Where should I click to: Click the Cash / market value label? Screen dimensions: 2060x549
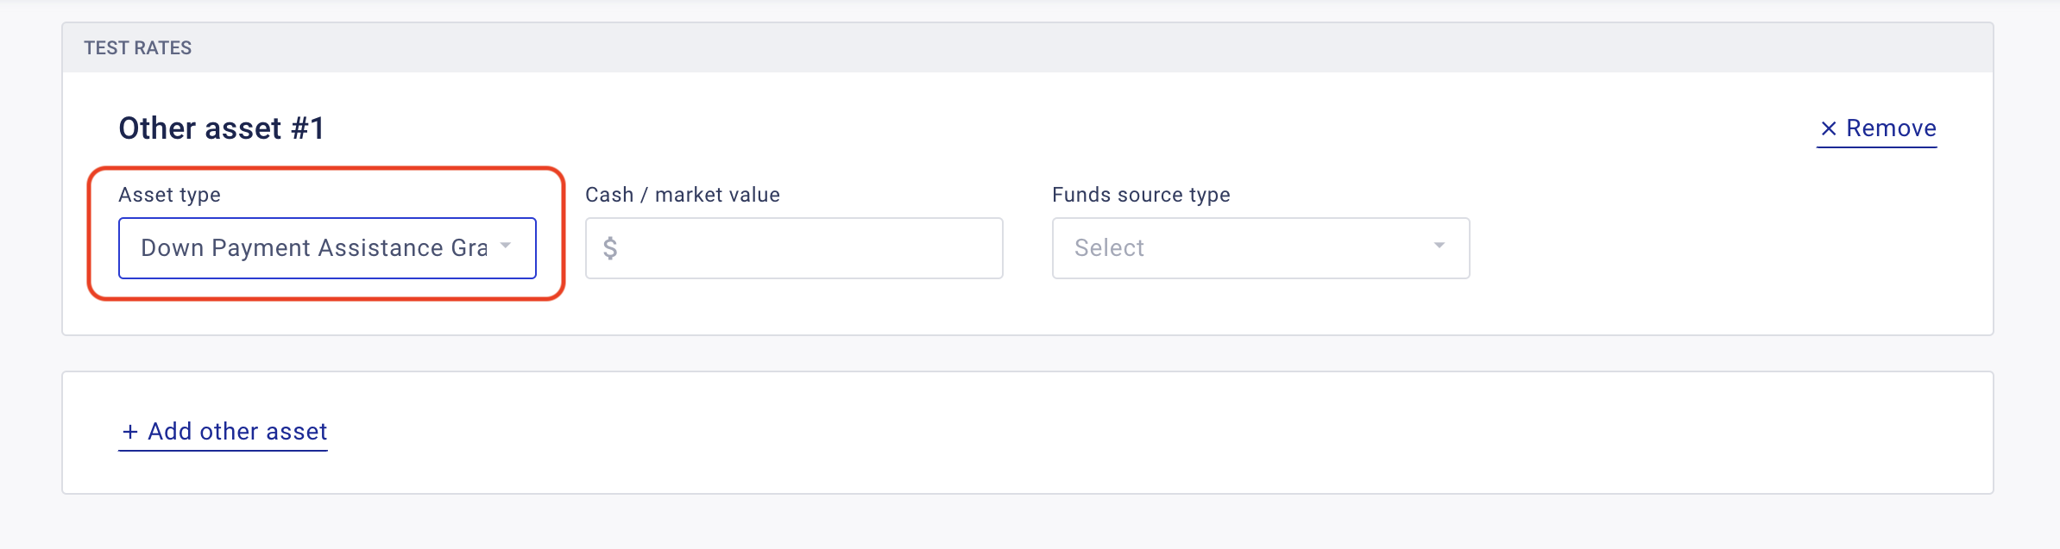coord(682,195)
